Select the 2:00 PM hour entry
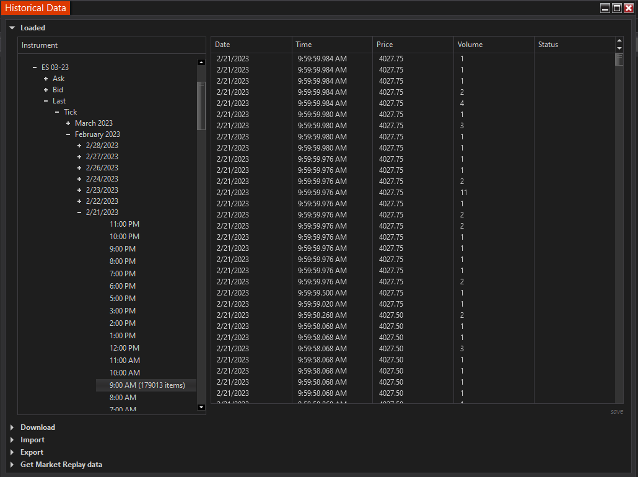The image size is (638, 477). pos(123,323)
